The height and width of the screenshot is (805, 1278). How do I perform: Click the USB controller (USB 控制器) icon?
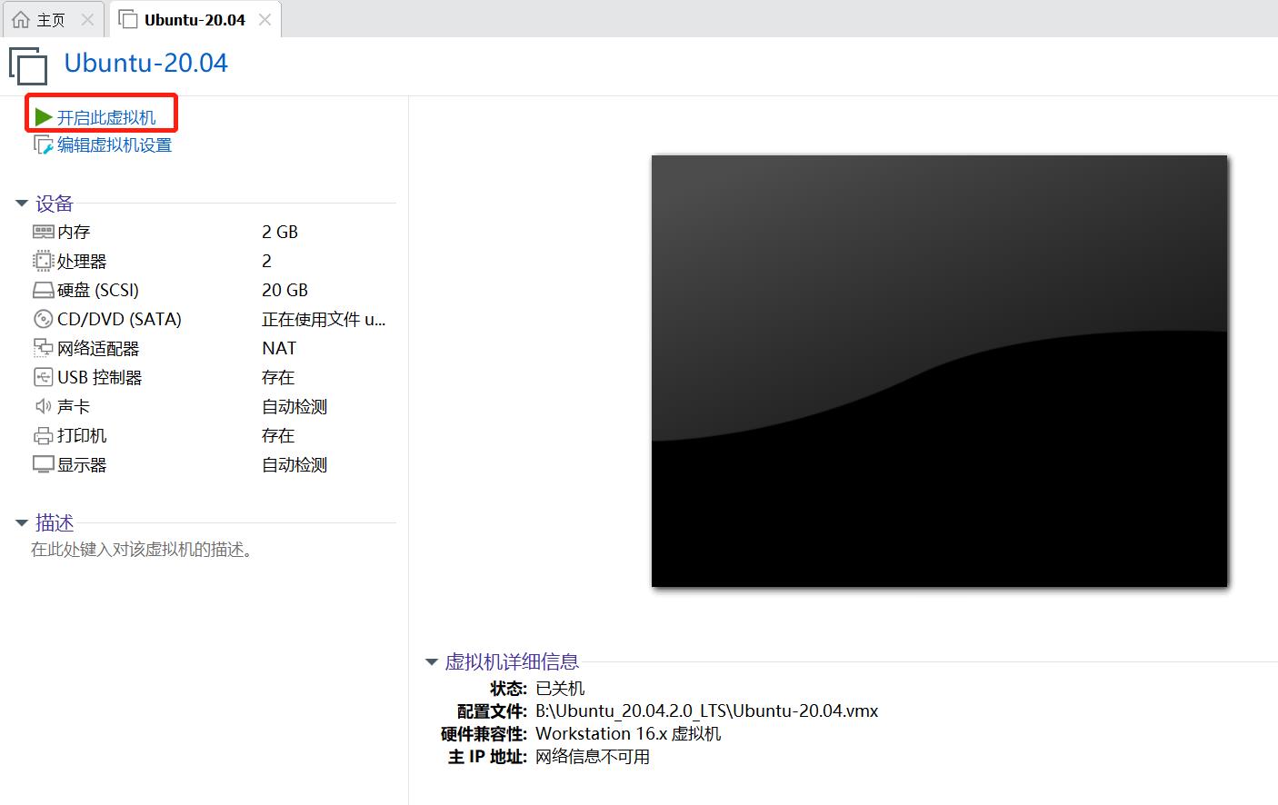[x=43, y=377]
